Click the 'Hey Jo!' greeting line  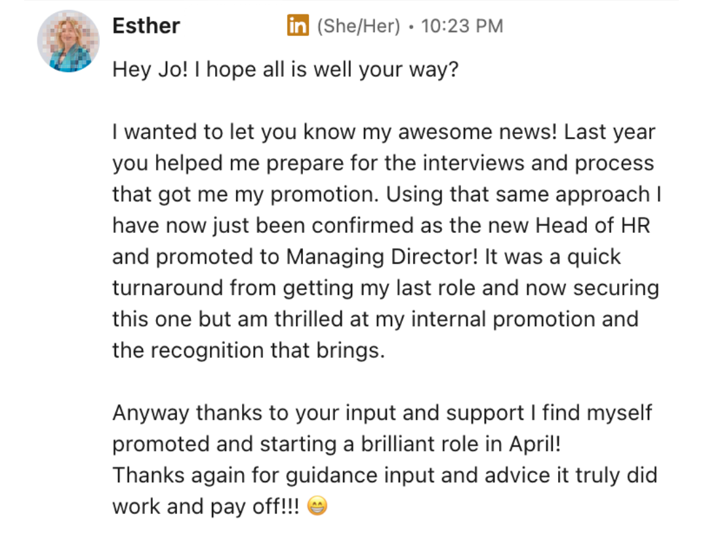[285, 70]
